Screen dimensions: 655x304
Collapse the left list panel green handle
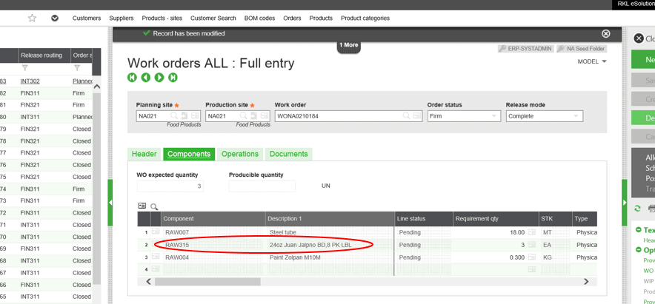(110, 203)
